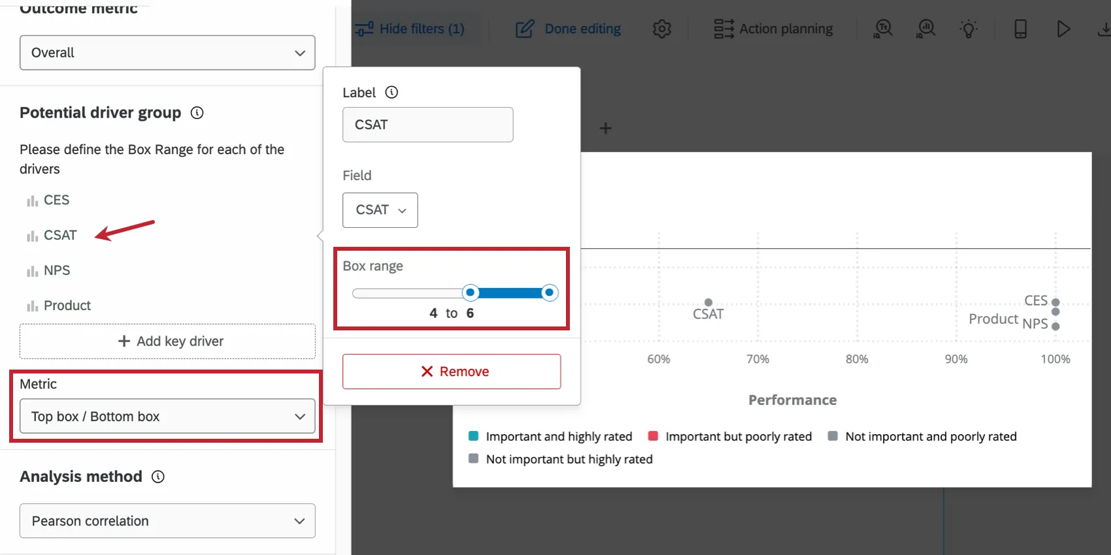This screenshot has height=555, width=1111.
Task: Click Potential driver group info icon
Action: click(x=197, y=113)
